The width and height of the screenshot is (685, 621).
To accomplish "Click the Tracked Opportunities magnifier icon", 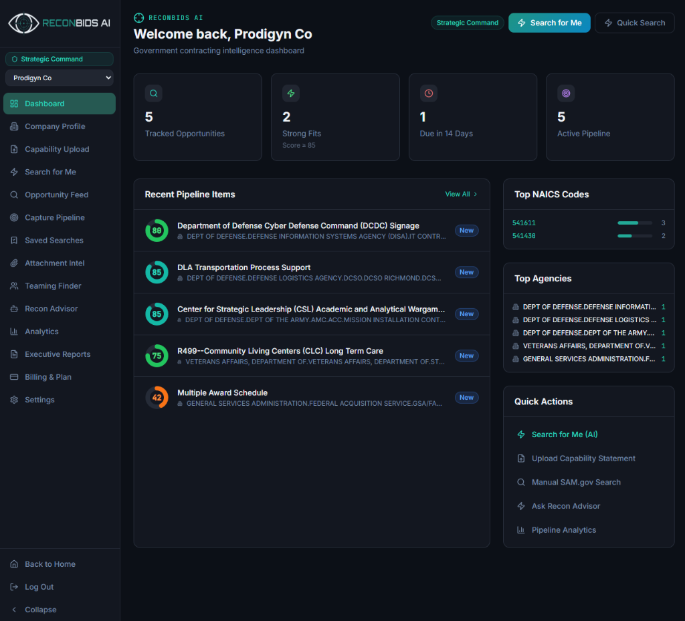I will [x=154, y=94].
